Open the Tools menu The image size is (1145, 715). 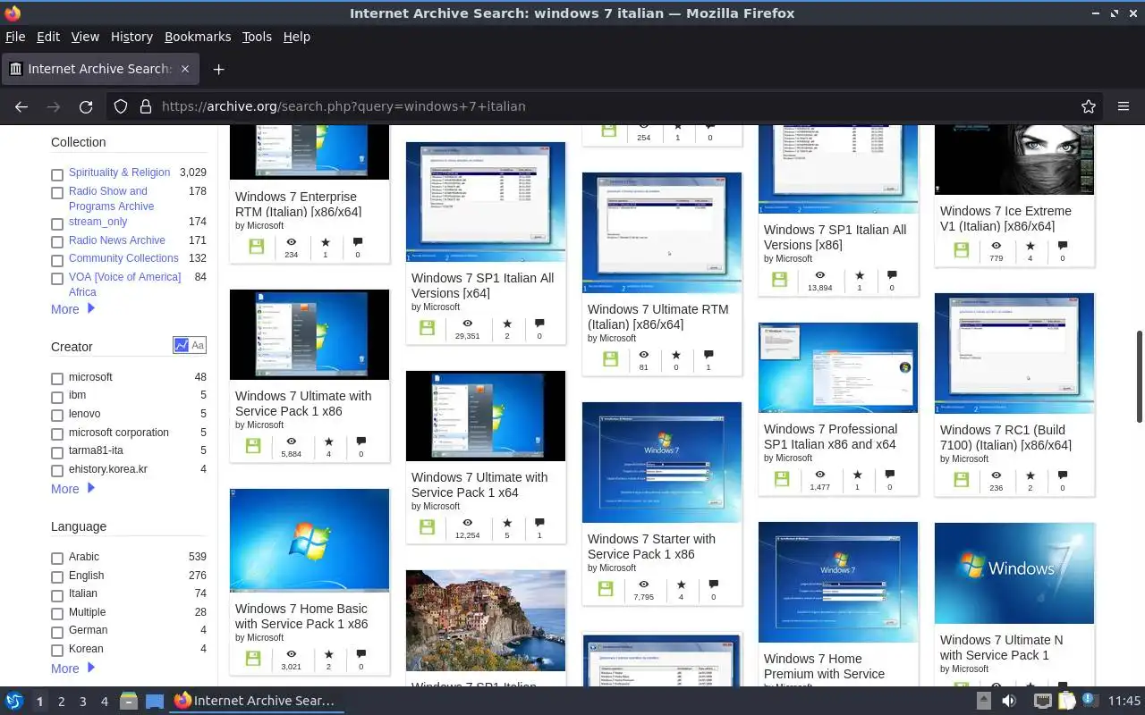257,37
